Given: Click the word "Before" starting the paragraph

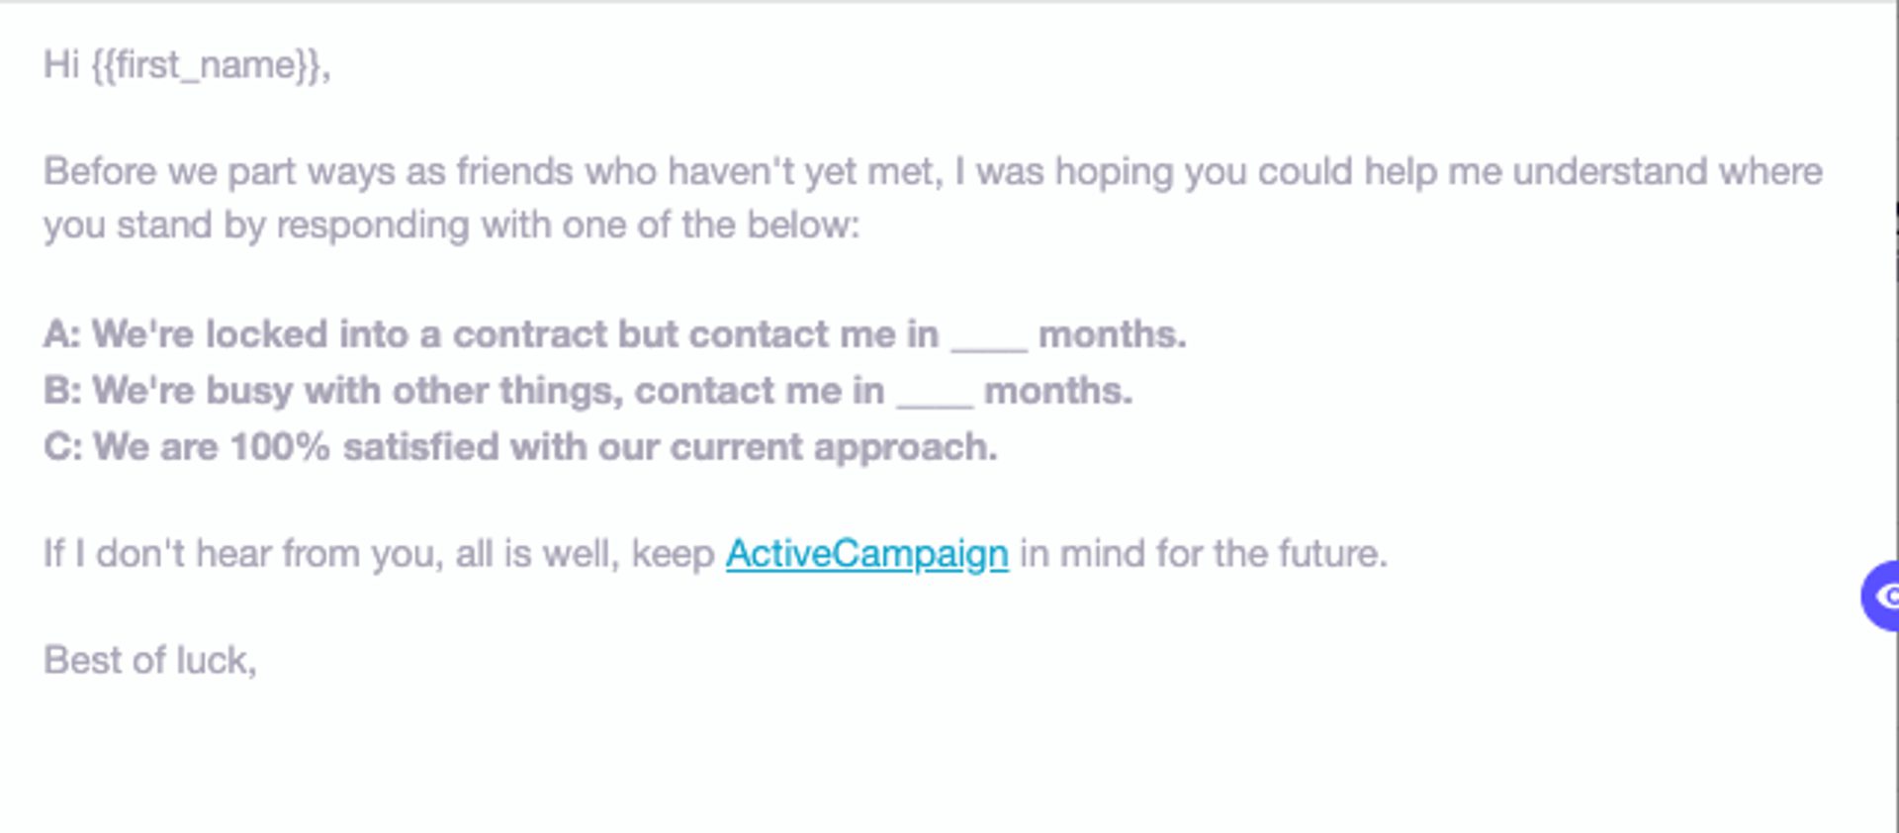Looking at the screenshot, I should [x=100, y=172].
